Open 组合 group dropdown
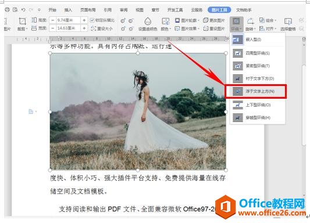Viewport: 310px width, 223px height. click(x=268, y=20)
